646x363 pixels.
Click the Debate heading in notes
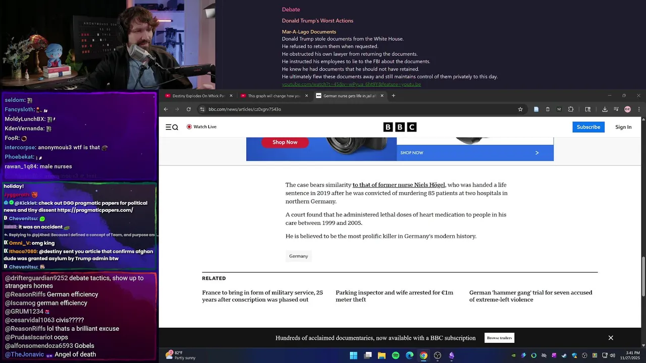click(x=291, y=10)
